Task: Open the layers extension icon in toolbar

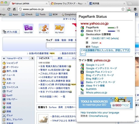Action: coord(135,9)
